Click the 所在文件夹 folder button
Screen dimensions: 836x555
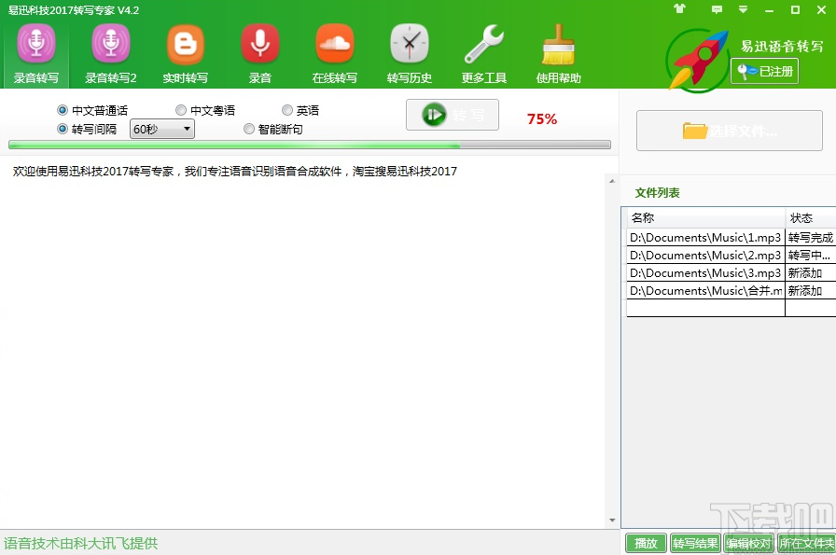(x=806, y=542)
